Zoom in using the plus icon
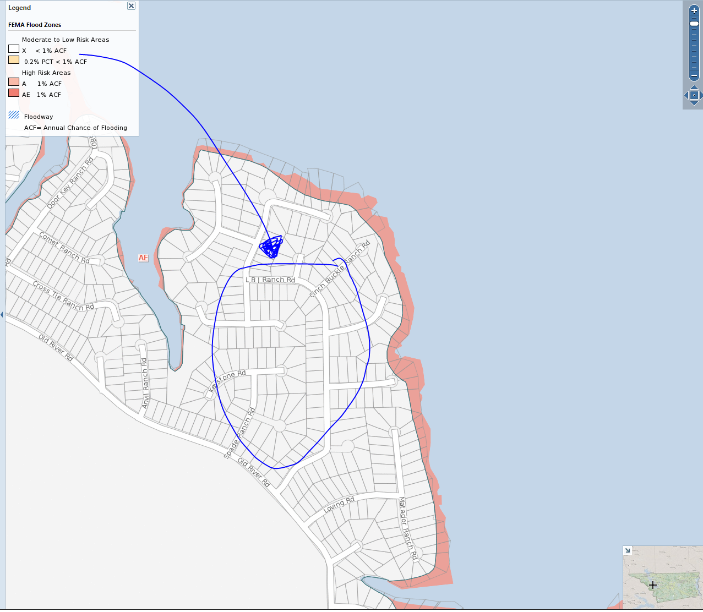The image size is (703, 612). point(694,10)
